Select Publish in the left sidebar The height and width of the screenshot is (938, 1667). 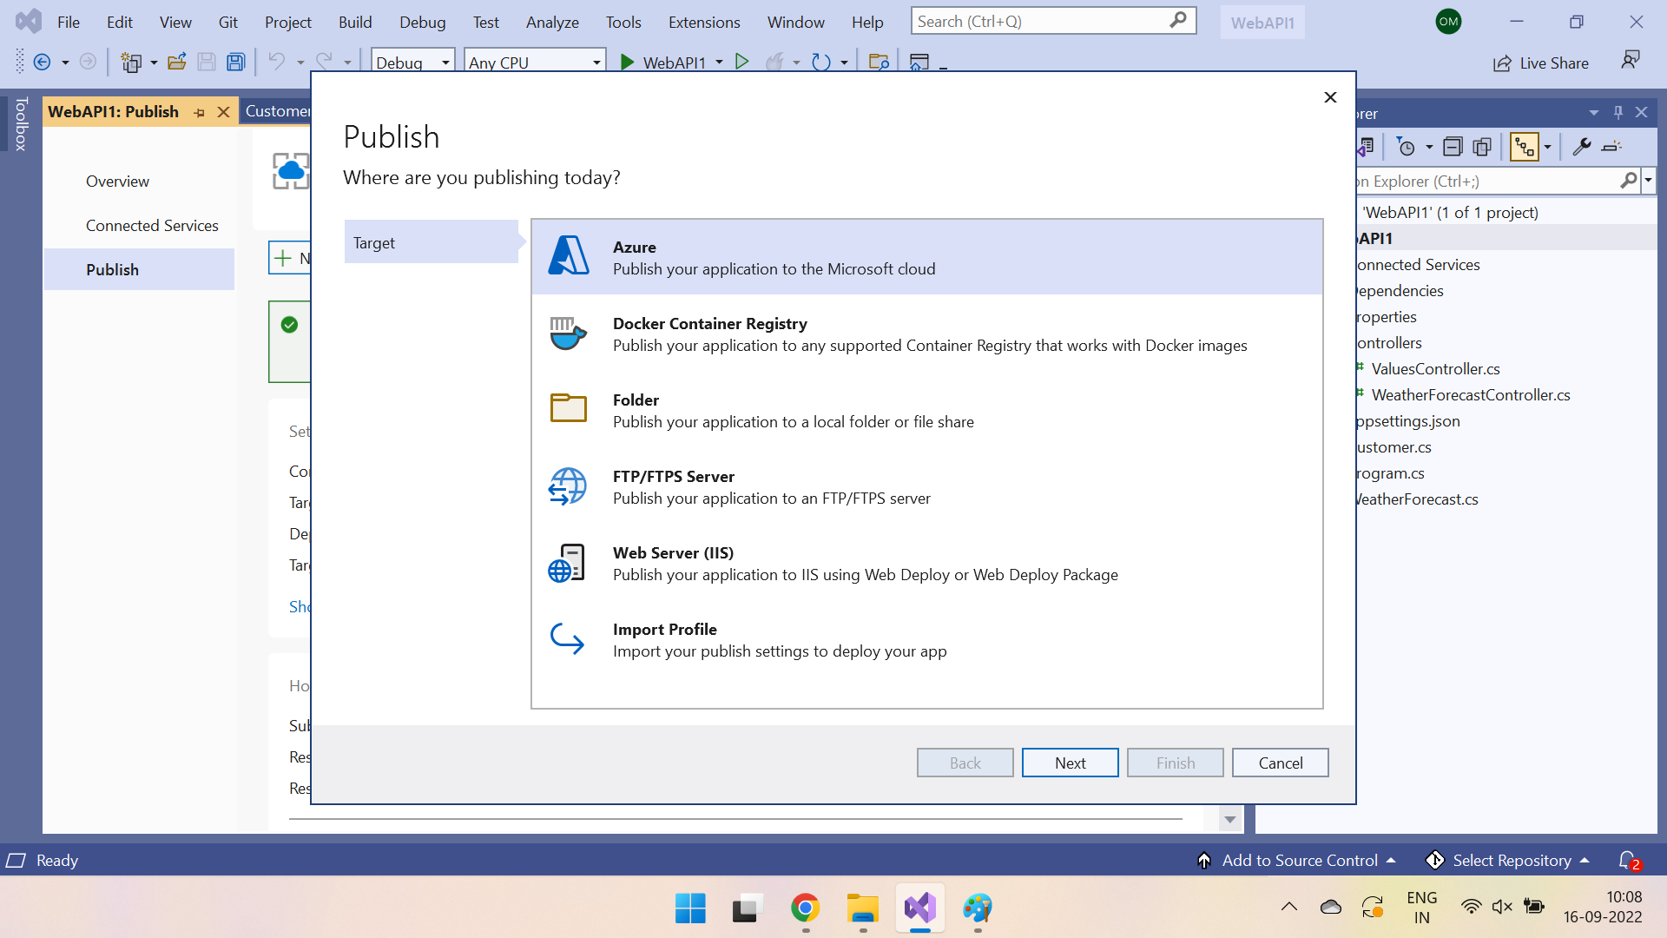pos(139,269)
